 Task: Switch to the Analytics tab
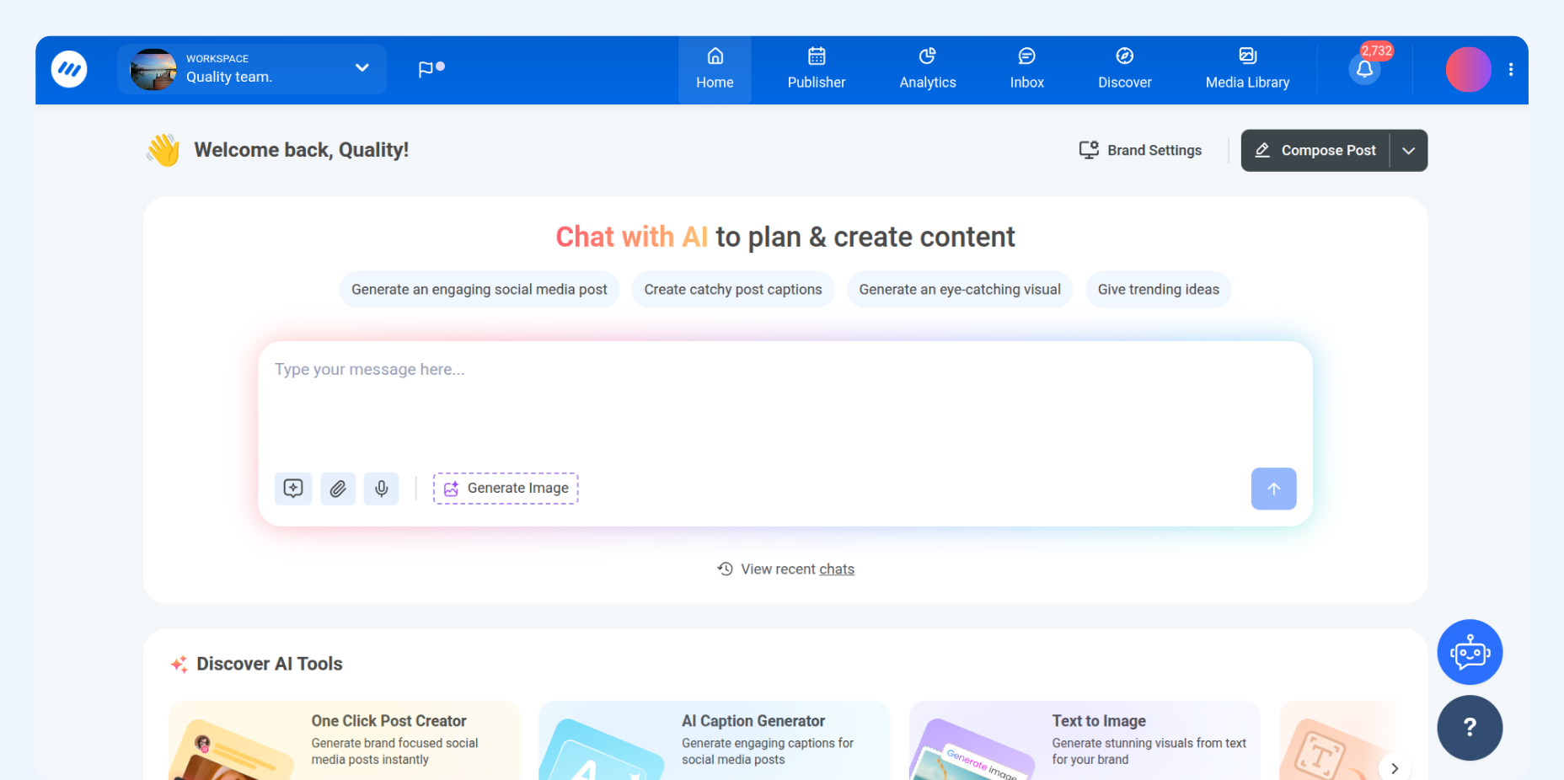928,69
